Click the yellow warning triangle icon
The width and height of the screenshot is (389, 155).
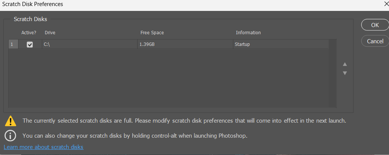pyautogui.click(x=11, y=121)
